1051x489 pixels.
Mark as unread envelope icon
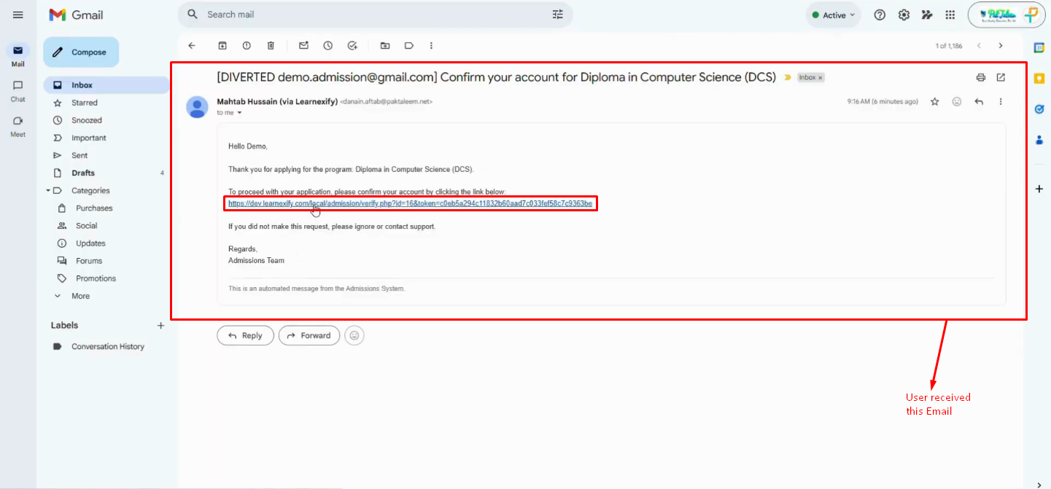[x=303, y=45]
